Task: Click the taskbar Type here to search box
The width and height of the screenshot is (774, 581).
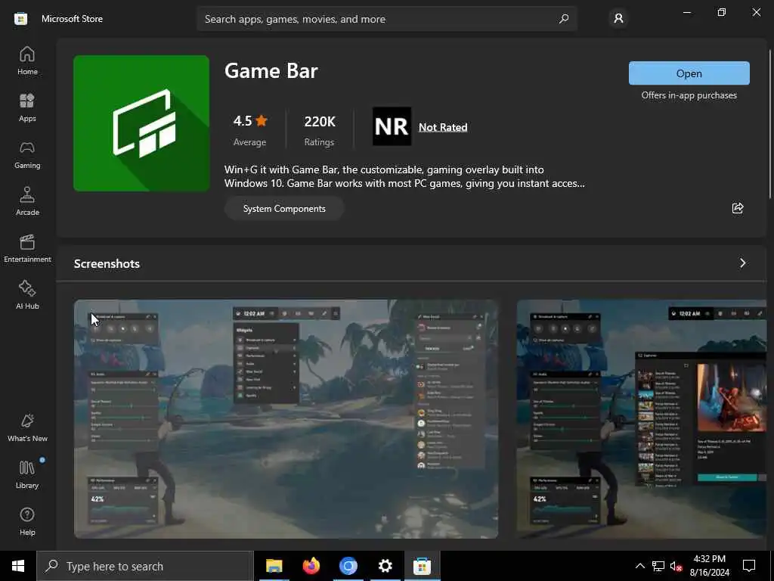Action: (145, 566)
